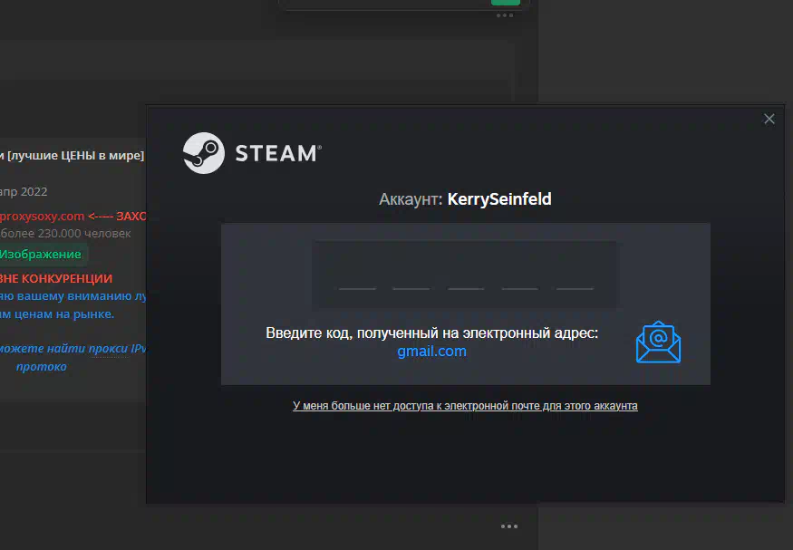Screen dimensions: 793x550
Task: Click the 'апр 2022' date text
Action: pyautogui.click(x=24, y=191)
